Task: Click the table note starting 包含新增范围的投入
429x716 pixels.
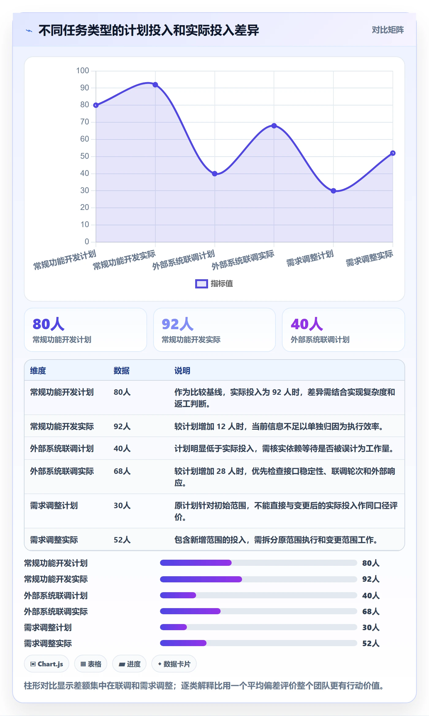Action: 276,540
